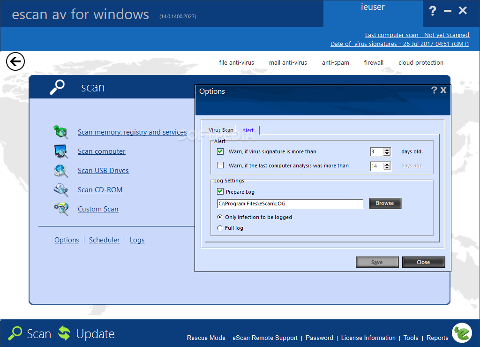The width and height of the screenshot is (480, 347).
Task: Click the bottom Scan label
Action: point(39,333)
